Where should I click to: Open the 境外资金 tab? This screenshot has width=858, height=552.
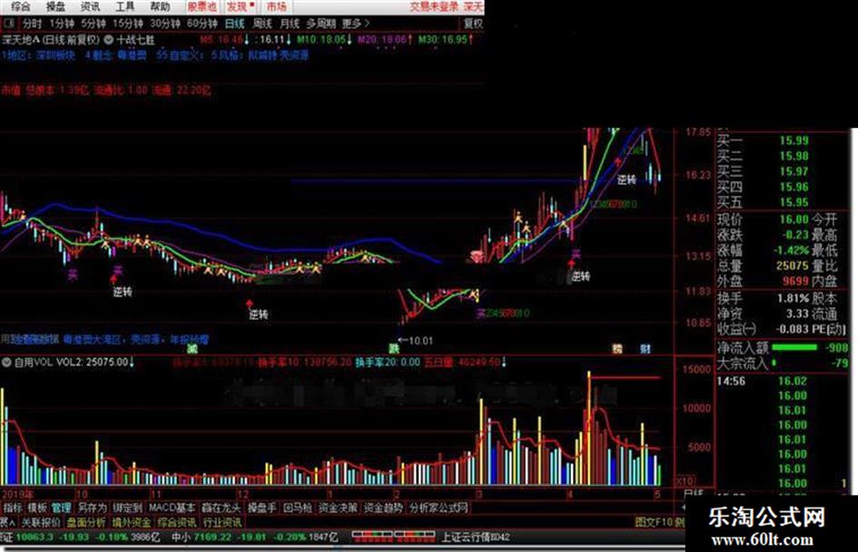[132, 522]
